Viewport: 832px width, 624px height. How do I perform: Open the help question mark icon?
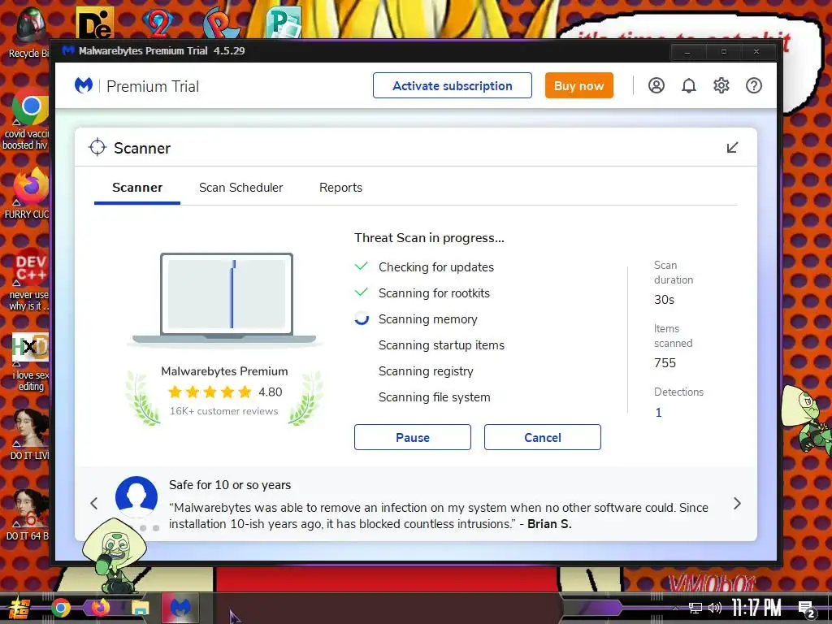(x=753, y=85)
